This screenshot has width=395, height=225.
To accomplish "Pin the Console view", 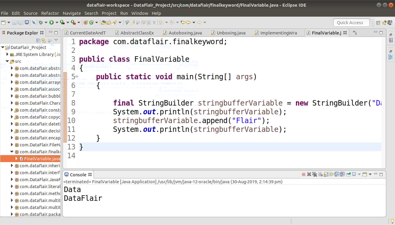I will [349, 174].
